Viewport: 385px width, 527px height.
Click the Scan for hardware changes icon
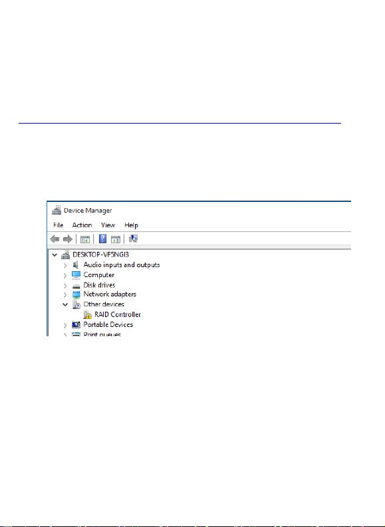[134, 239]
